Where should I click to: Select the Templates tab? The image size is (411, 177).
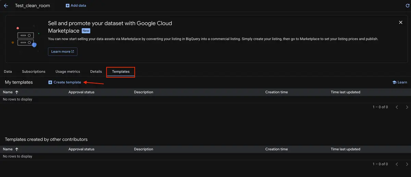(x=121, y=72)
